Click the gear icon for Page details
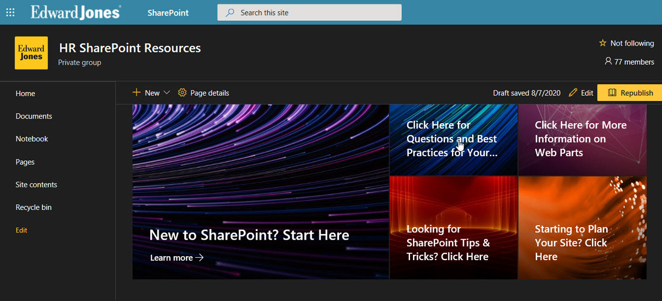The image size is (662, 301). (x=182, y=92)
